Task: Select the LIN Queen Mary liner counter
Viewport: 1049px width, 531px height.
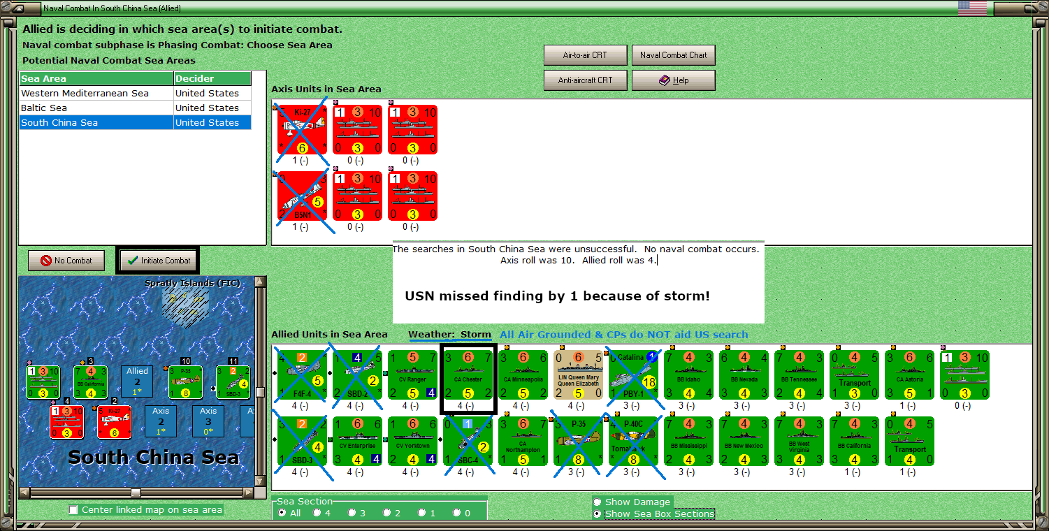Action: 578,374
